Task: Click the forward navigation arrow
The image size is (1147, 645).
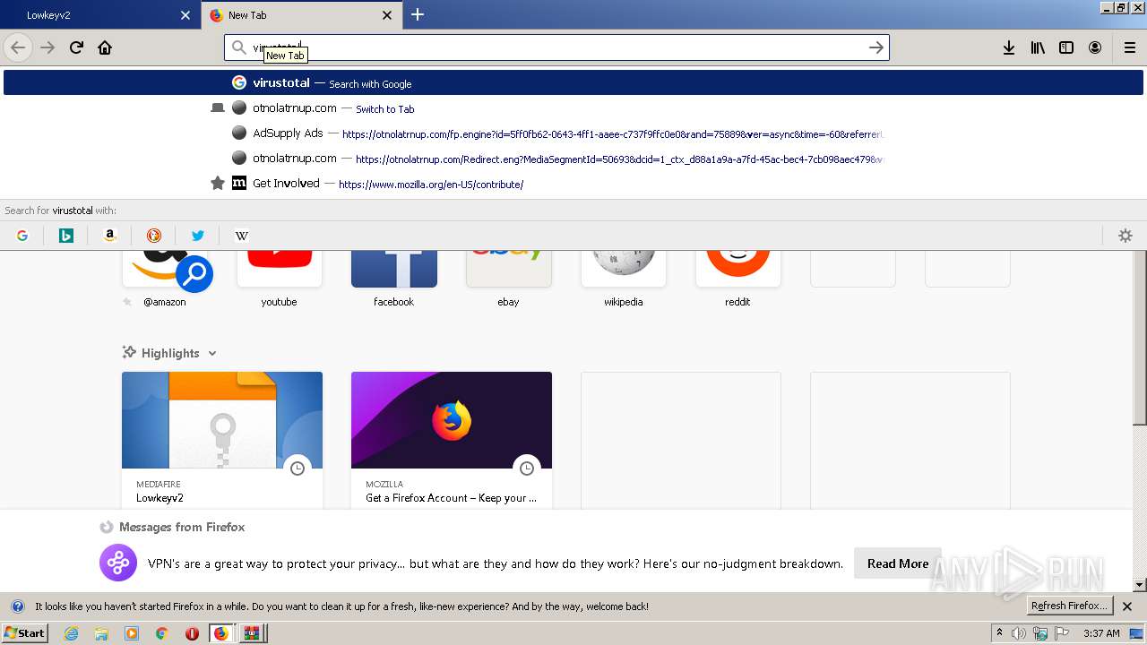Action: (x=47, y=47)
